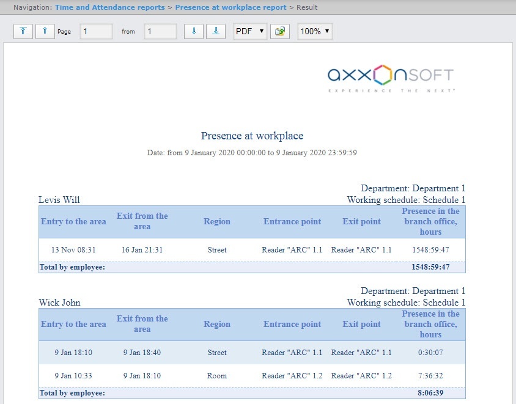Click the current page number field
This screenshot has height=404, width=516.
tap(96, 31)
